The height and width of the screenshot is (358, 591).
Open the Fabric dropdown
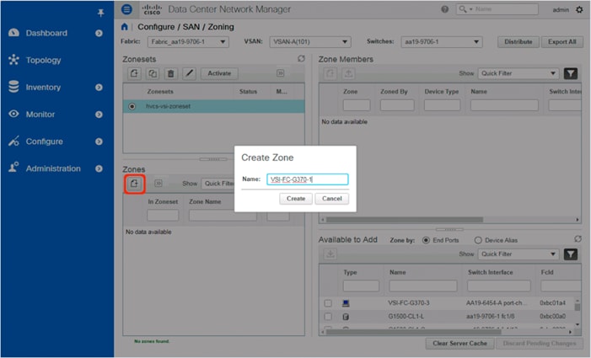coord(188,42)
